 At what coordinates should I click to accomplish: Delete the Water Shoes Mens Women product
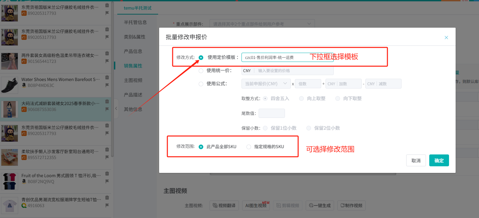coord(107,77)
